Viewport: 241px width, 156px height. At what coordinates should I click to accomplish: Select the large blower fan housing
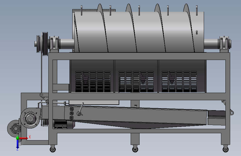click(x=30, y=118)
